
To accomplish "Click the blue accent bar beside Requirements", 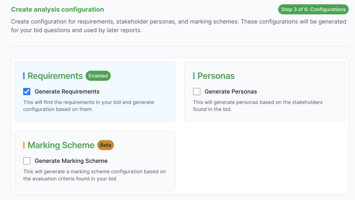I will [x=24, y=76].
